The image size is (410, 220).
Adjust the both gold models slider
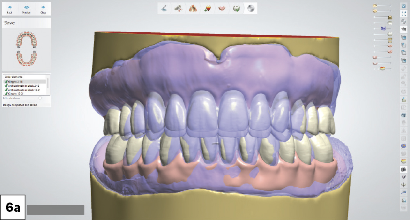[x=383, y=40]
